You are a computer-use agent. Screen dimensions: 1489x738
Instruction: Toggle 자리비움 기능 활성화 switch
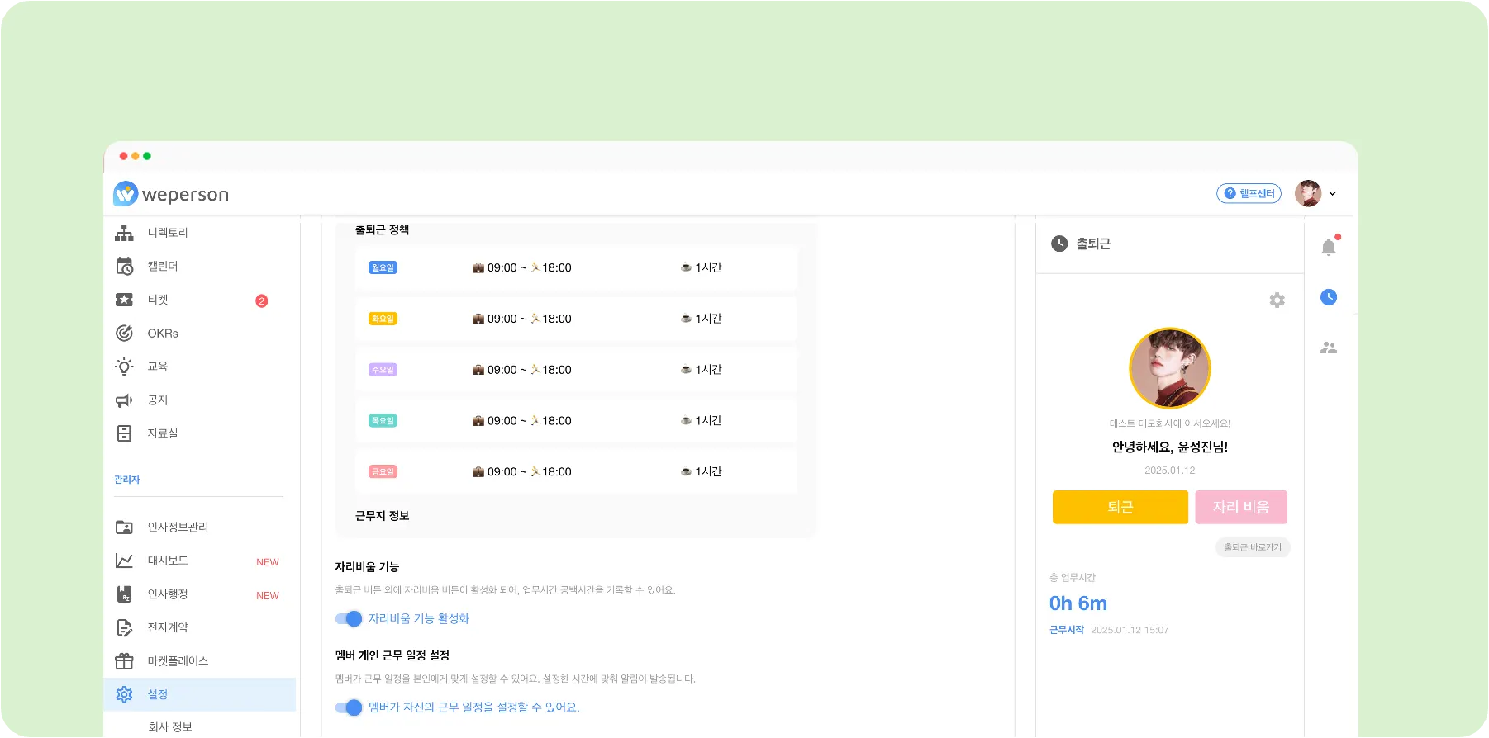tap(349, 619)
